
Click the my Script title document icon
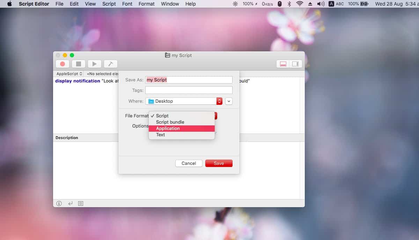pos(168,55)
